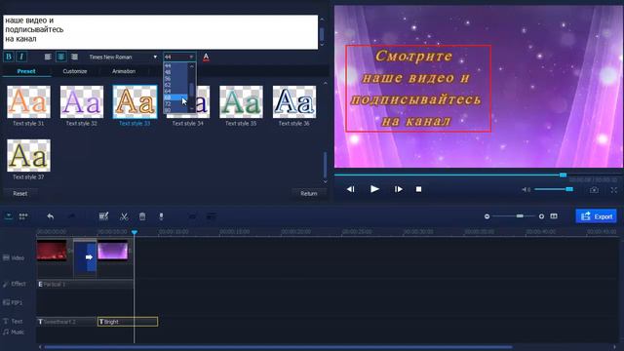Mute the preview volume speaker icon
624x351 pixels.
526,190
